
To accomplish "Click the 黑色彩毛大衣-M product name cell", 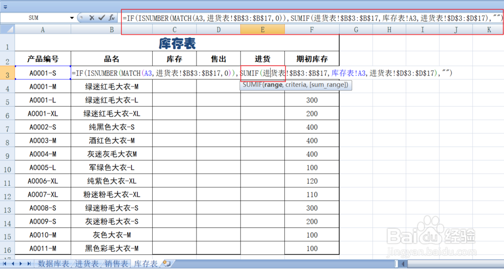I will point(111,248).
